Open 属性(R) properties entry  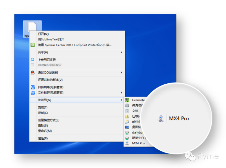click(43, 138)
